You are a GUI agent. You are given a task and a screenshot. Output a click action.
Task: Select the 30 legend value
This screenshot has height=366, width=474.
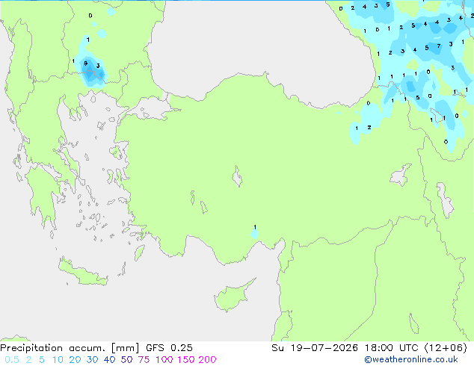click(92, 360)
